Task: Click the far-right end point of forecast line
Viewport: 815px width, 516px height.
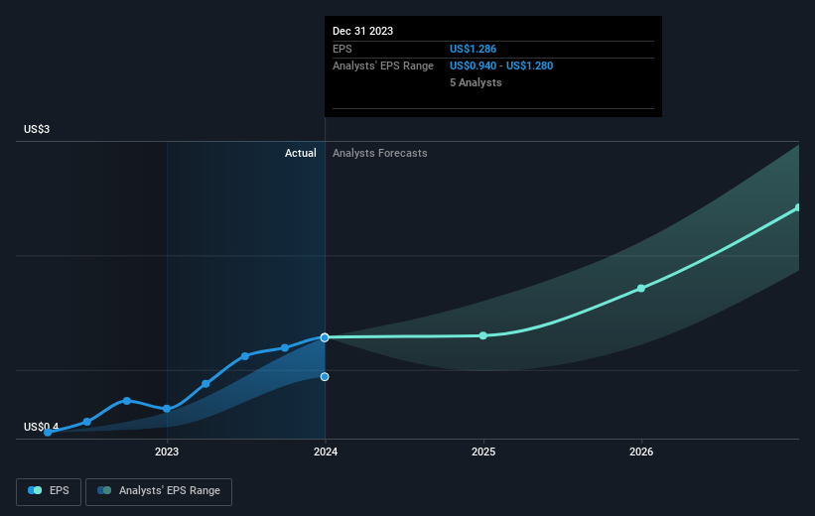Action: click(x=798, y=207)
